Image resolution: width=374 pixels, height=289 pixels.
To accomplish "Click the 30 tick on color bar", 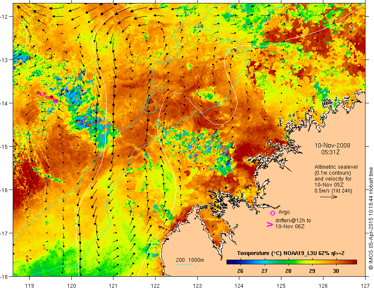I will point(336,271).
